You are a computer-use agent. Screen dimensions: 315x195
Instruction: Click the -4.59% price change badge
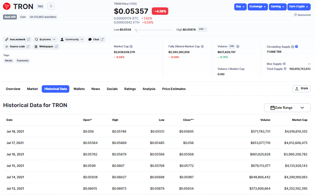pos(160,11)
